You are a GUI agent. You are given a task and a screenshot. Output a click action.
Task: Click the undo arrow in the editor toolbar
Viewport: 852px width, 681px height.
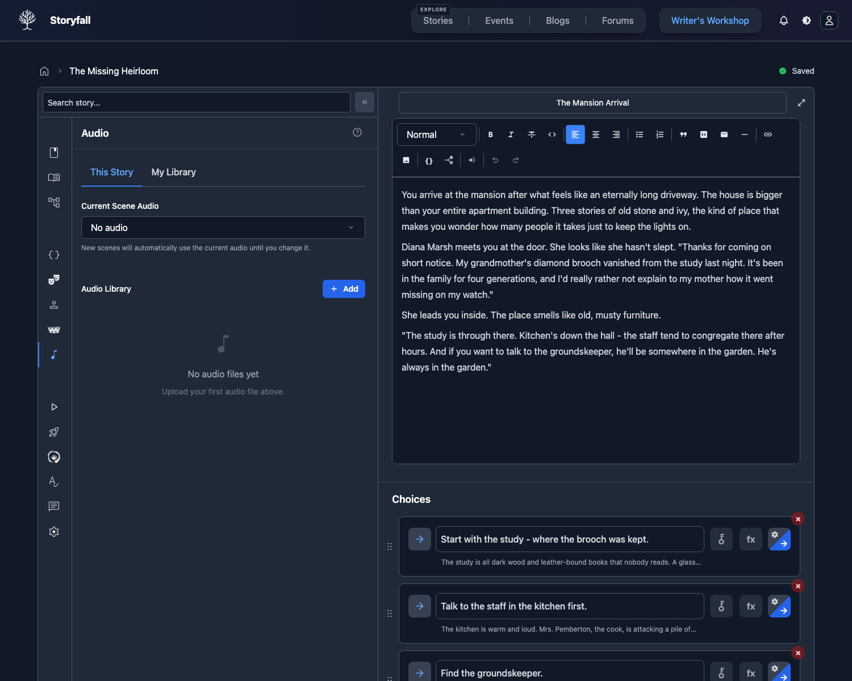pos(495,160)
